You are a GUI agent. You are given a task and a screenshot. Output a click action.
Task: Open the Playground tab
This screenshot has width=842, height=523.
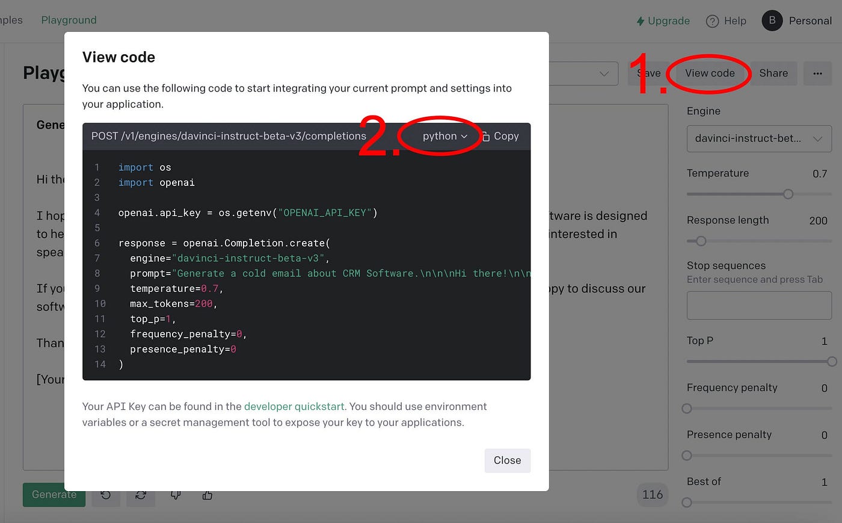69,20
